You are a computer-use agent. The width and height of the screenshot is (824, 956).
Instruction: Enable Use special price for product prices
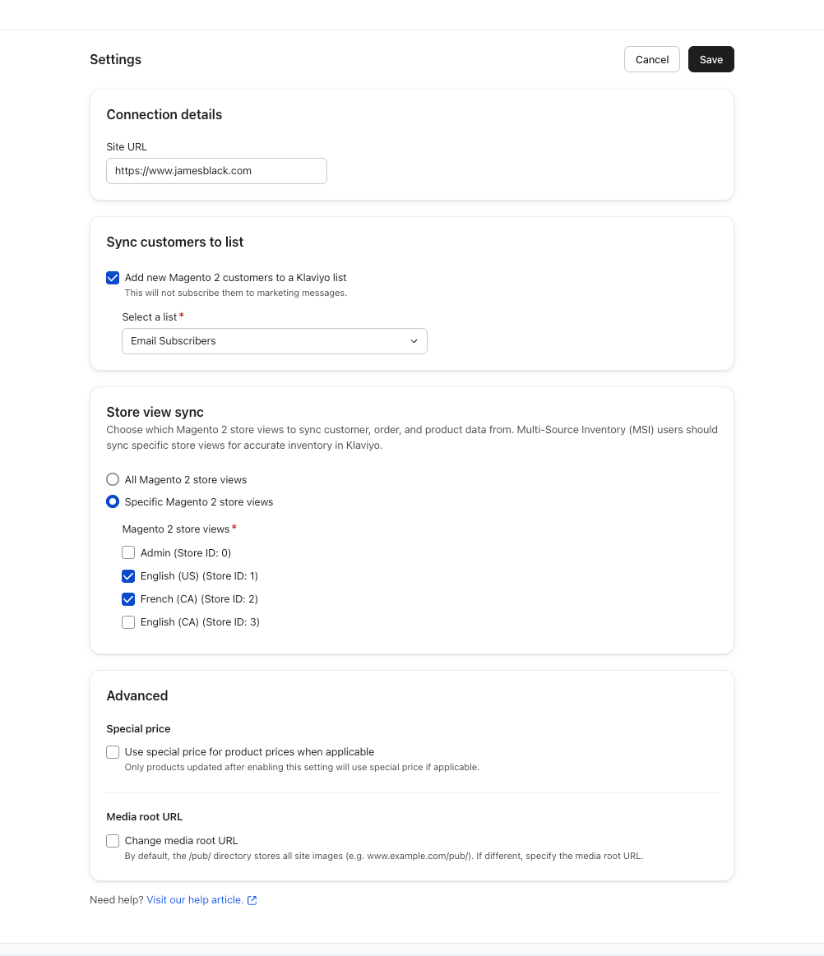(x=113, y=752)
